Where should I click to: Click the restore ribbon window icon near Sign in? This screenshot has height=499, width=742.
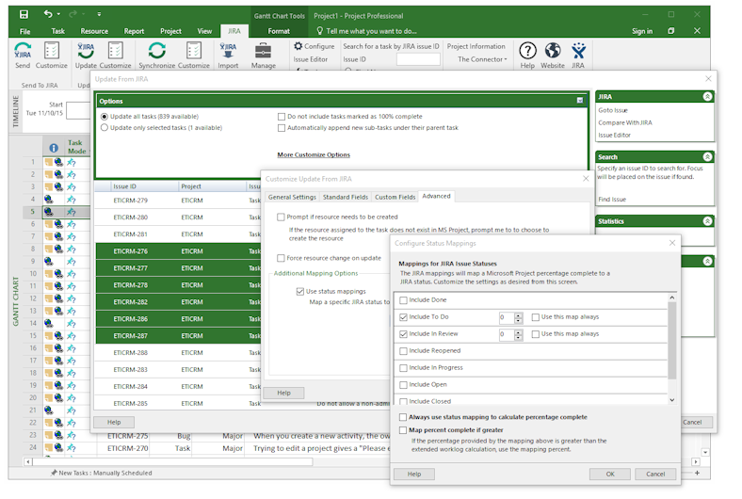click(670, 31)
